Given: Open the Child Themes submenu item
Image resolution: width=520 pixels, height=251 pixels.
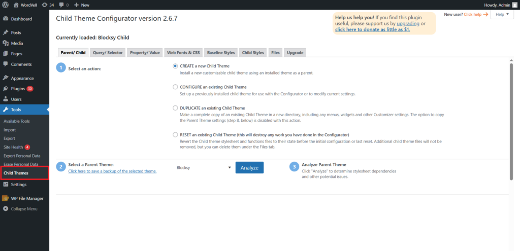Looking at the screenshot, I should [x=16, y=173].
